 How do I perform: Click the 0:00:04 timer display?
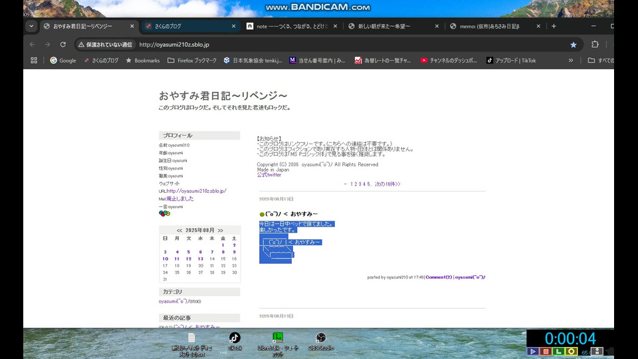point(570,338)
